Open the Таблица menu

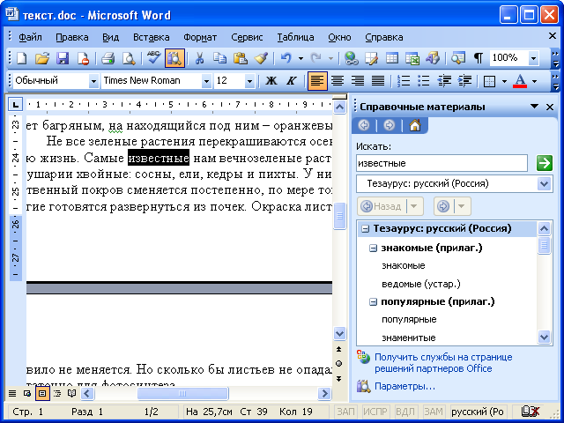click(x=295, y=37)
